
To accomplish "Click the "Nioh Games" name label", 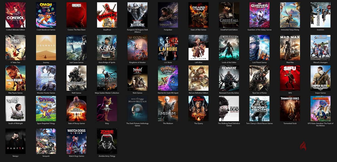I will pos(138,93).
